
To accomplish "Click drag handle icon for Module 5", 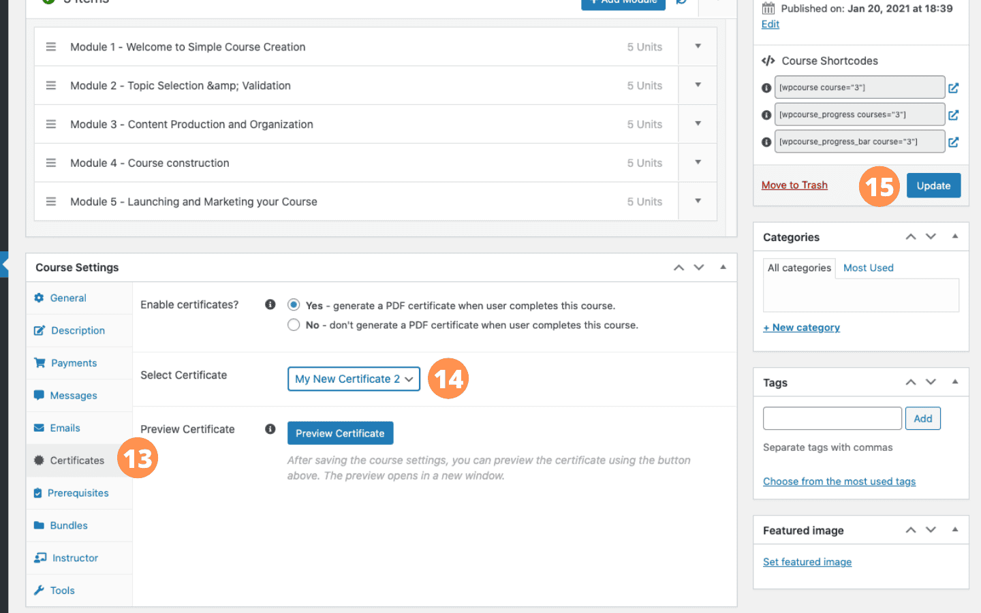I will click(50, 202).
